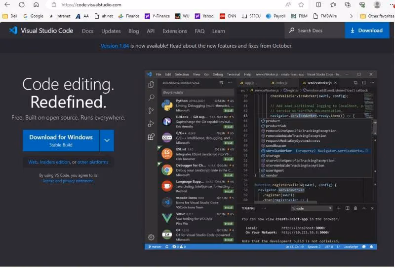This screenshot has width=395, height=268.
Task: Click Download for Windows Stable Build
Action: (x=61, y=140)
